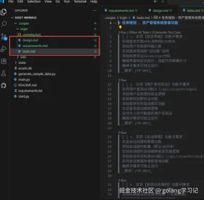This screenshot has height=200, width=204.
Task: Open the .cospec breadcrumb segment
Action: [110, 18]
